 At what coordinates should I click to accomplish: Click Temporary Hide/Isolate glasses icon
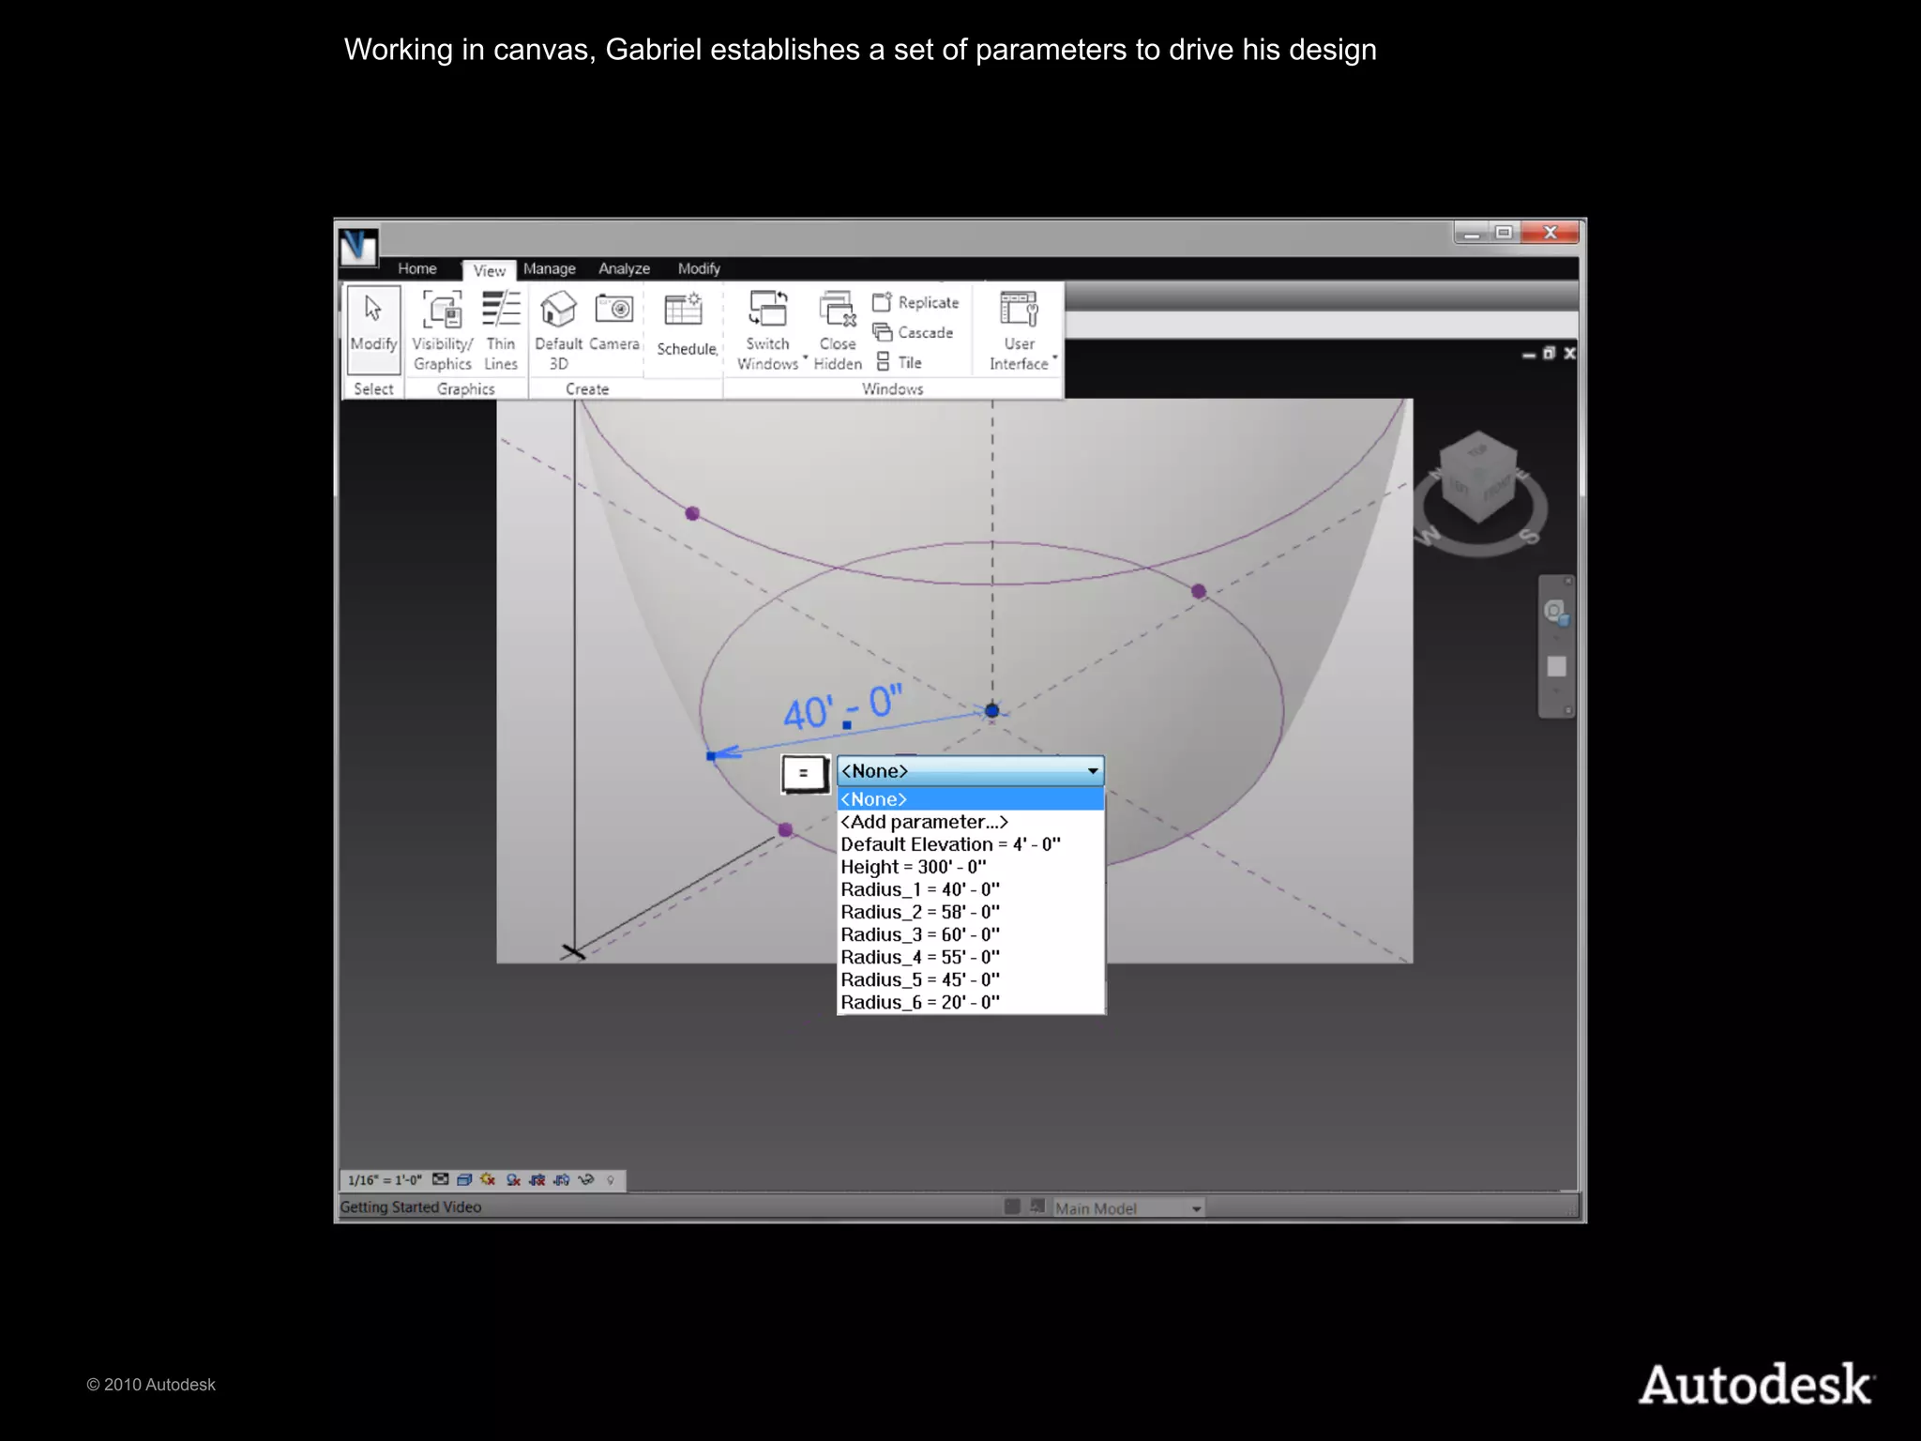pos(586,1179)
